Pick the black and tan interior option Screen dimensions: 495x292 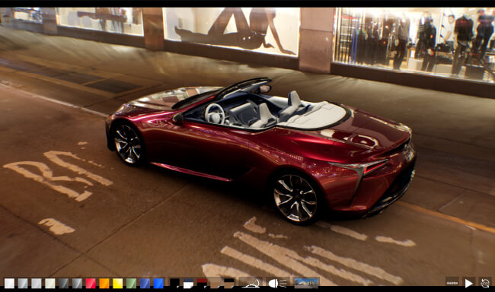pyautogui.click(x=229, y=283)
